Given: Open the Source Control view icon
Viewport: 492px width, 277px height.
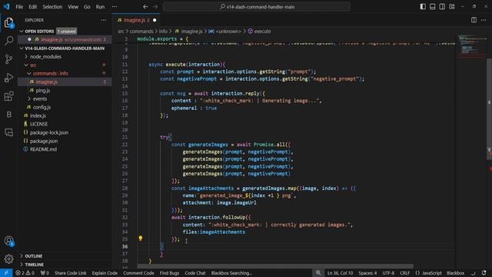Looking at the screenshot, I should pos(8,59).
